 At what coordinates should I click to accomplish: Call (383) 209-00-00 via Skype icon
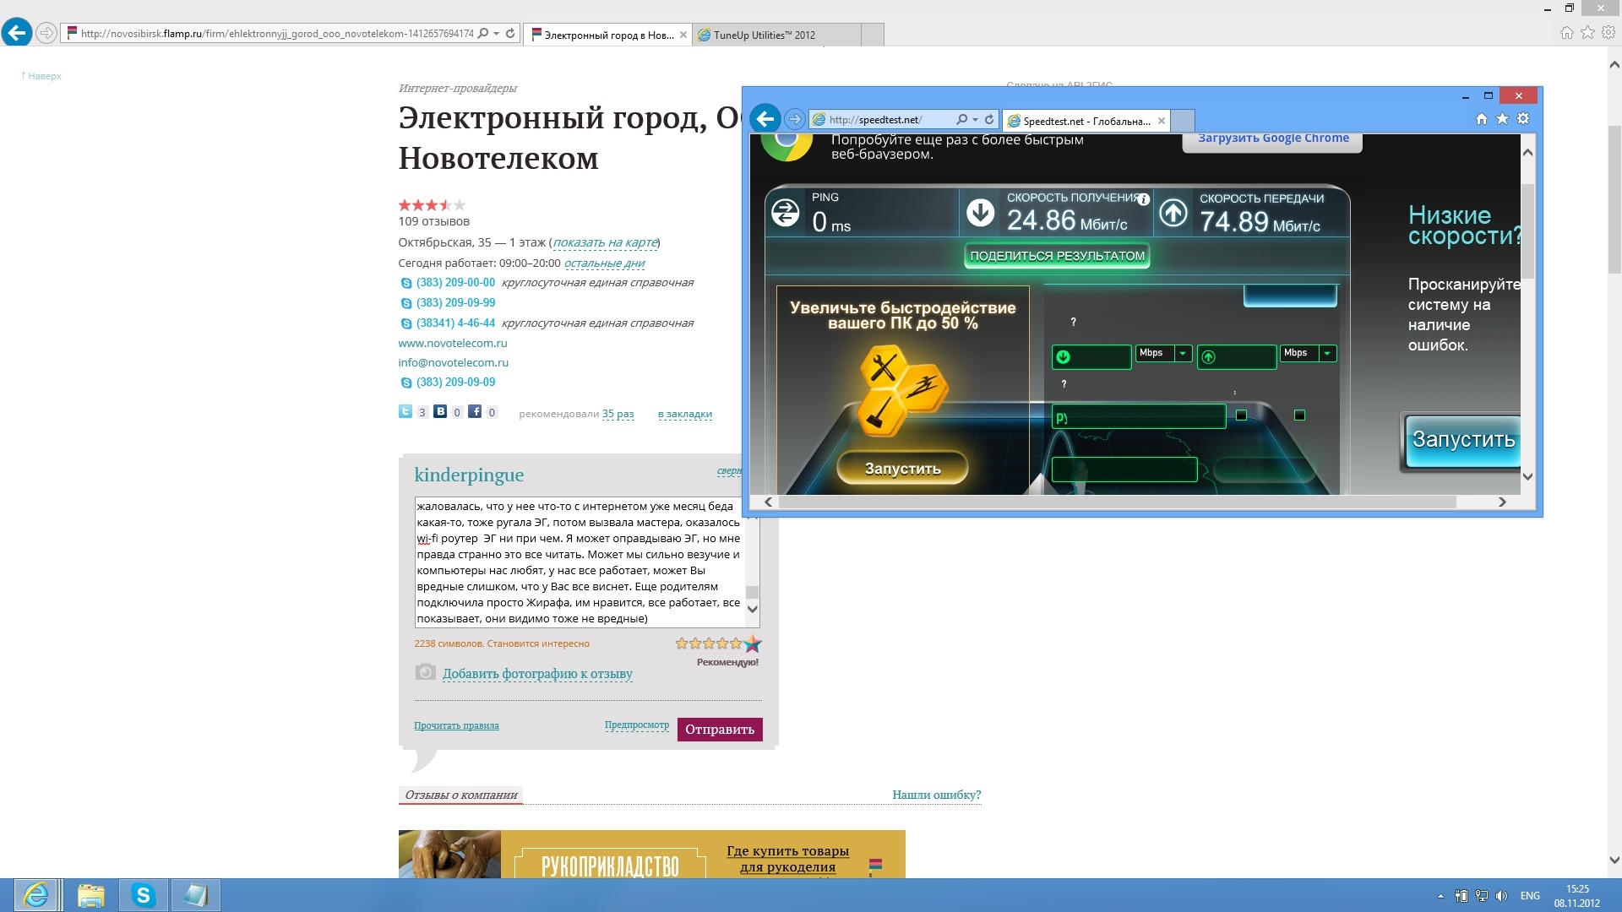point(405,284)
